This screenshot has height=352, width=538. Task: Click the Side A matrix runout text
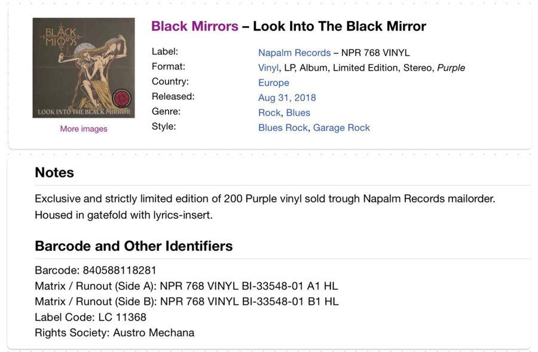coord(187,286)
